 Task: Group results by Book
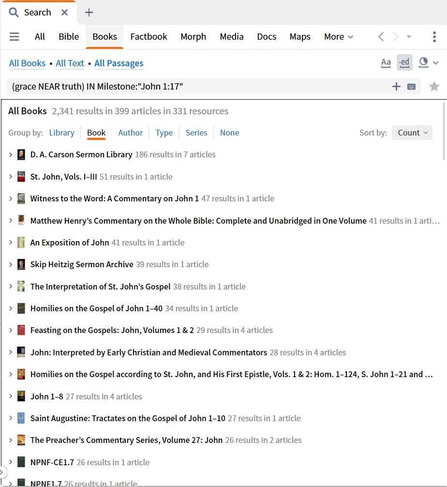(96, 133)
